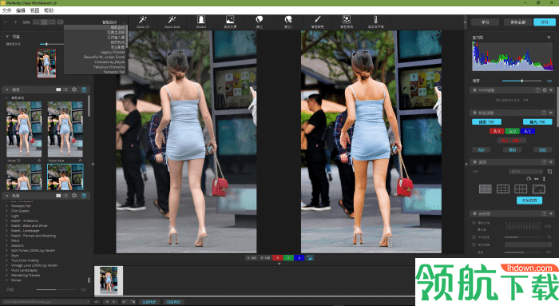This screenshot has width=559, height=306.
Task: Toggle the quick adjustment panel on/off dot
Action: 475,113
